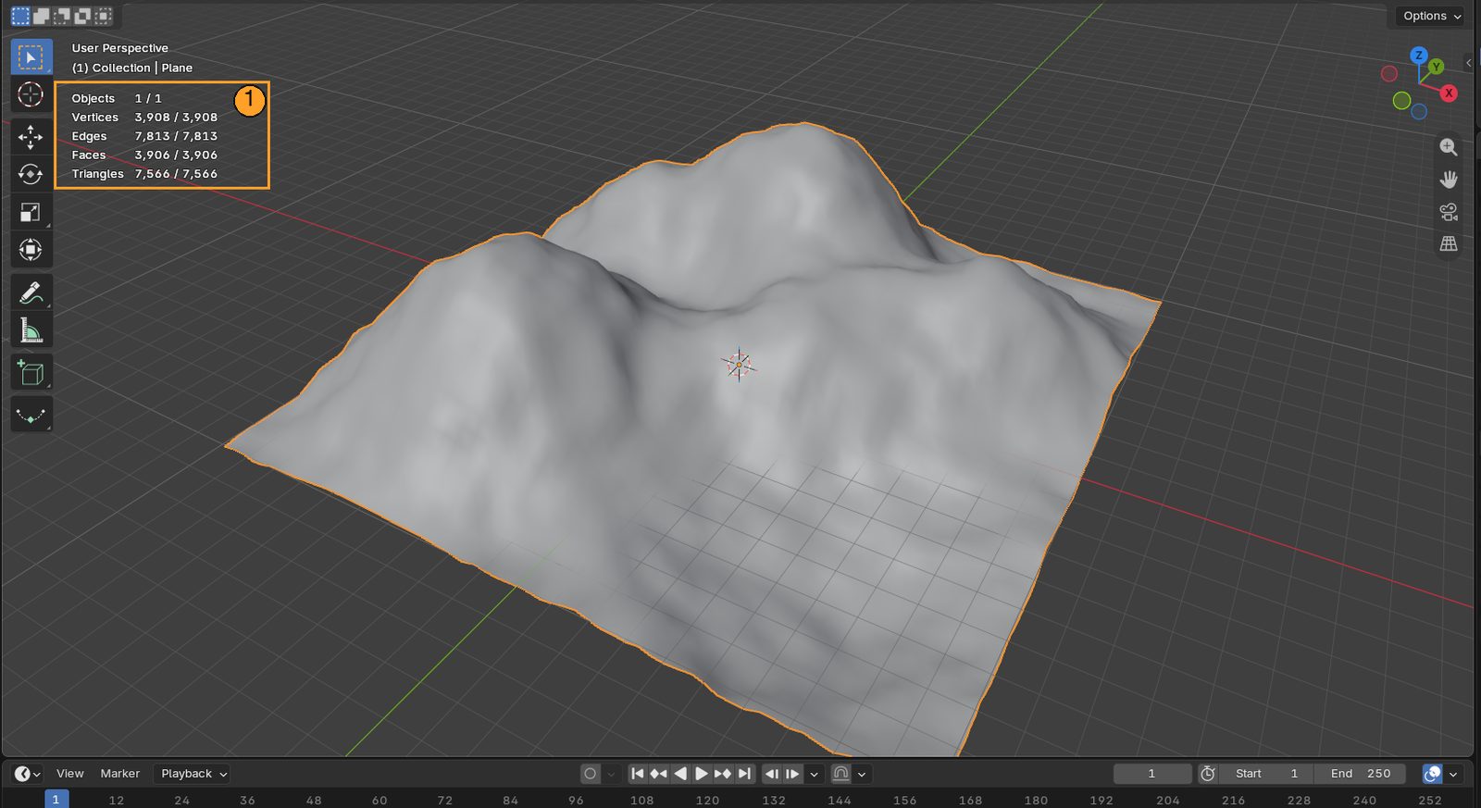The height and width of the screenshot is (808, 1481).
Task: Activate the Annotate pencil tool
Action: [x=31, y=292]
